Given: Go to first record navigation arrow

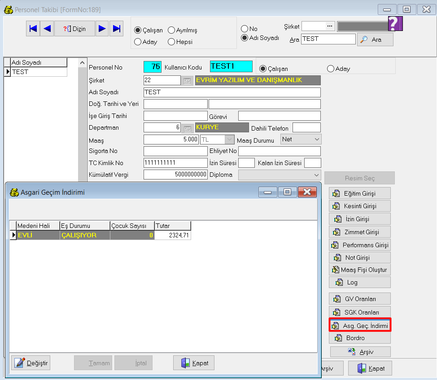Looking at the screenshot, I should point(33,28).
